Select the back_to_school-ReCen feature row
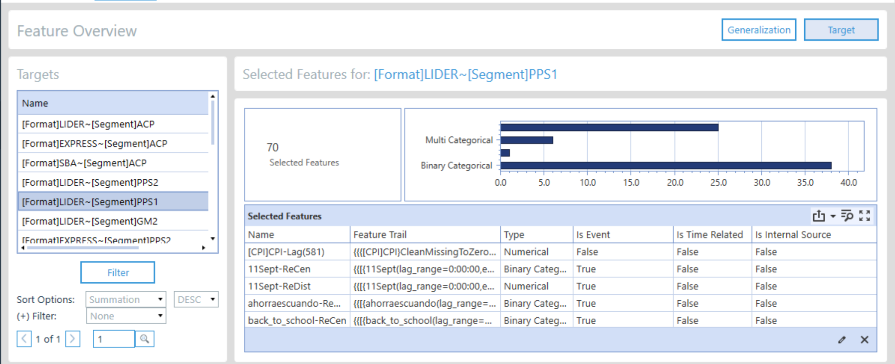The height and width of the screenshot is (364, 895). 561,320
